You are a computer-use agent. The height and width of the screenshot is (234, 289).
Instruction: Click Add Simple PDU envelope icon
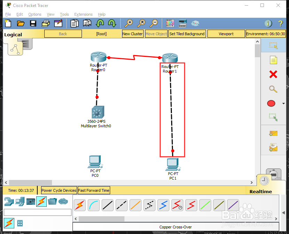pos(273,133)
